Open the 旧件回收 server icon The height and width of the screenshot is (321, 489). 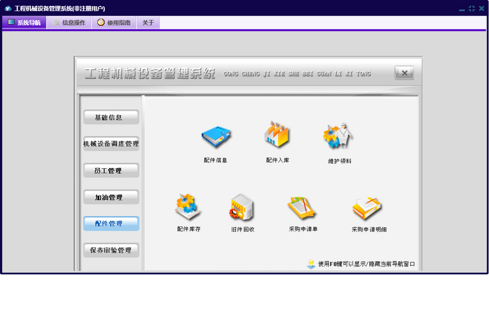point(242,207)
